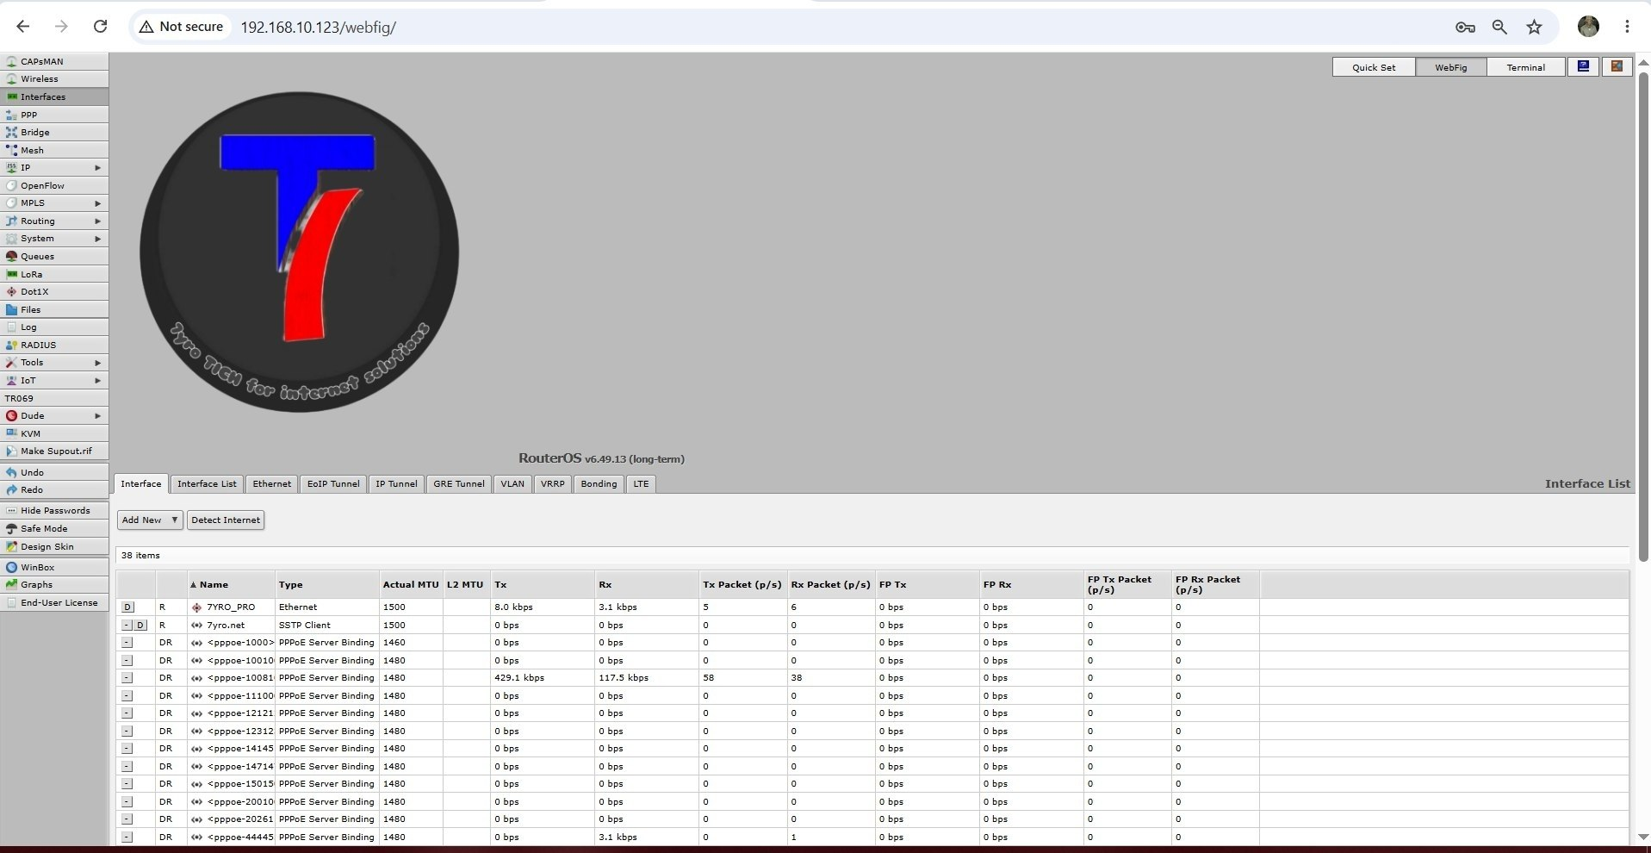Click the Wireless sidebar icon
Viewport: 1651px width, 853px height.
point(11,79)
